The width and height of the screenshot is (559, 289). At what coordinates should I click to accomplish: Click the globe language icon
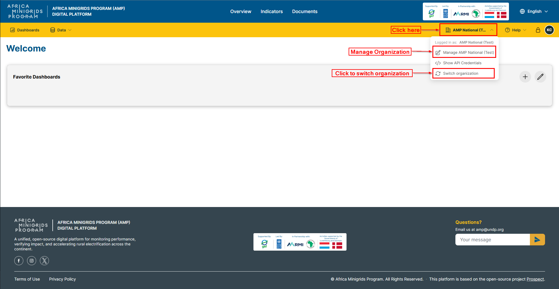pyautogui.click(x=522, y=11)
